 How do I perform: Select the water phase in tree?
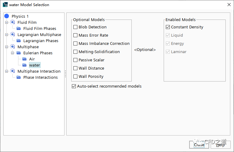tap(34, 65)
